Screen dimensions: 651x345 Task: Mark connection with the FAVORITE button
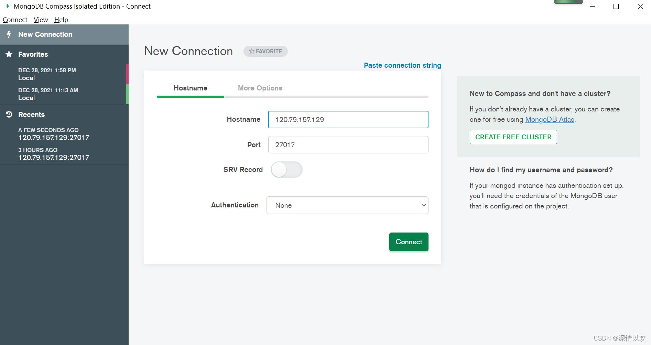tap(265, 51)
